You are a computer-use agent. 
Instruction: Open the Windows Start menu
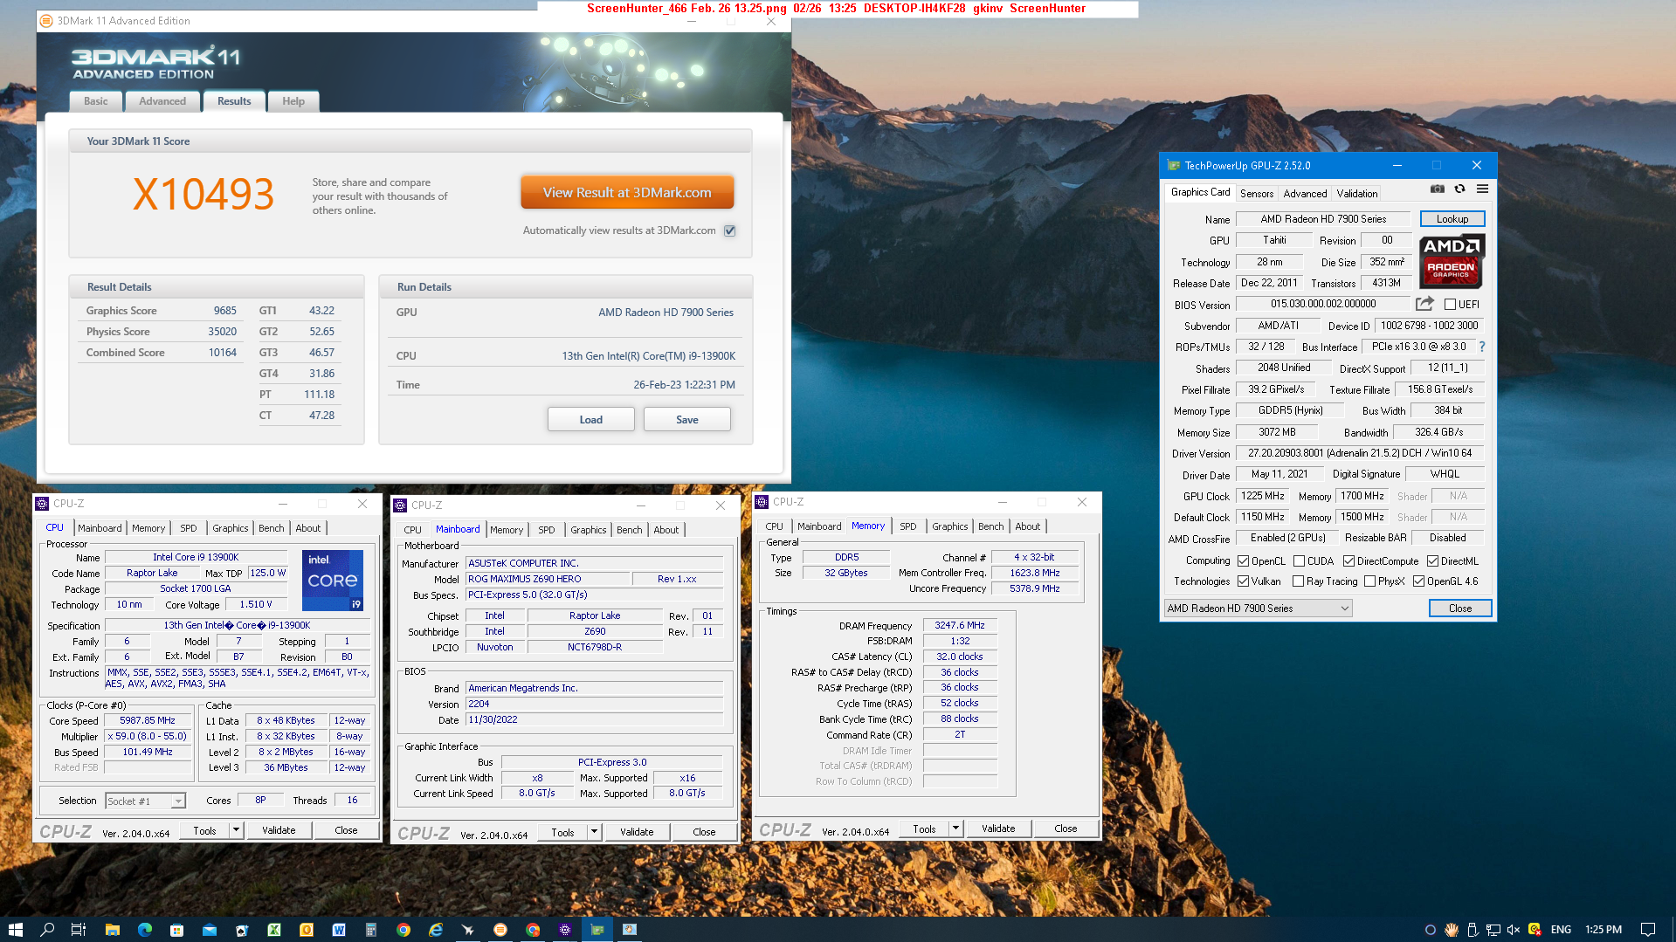point(15,929)
